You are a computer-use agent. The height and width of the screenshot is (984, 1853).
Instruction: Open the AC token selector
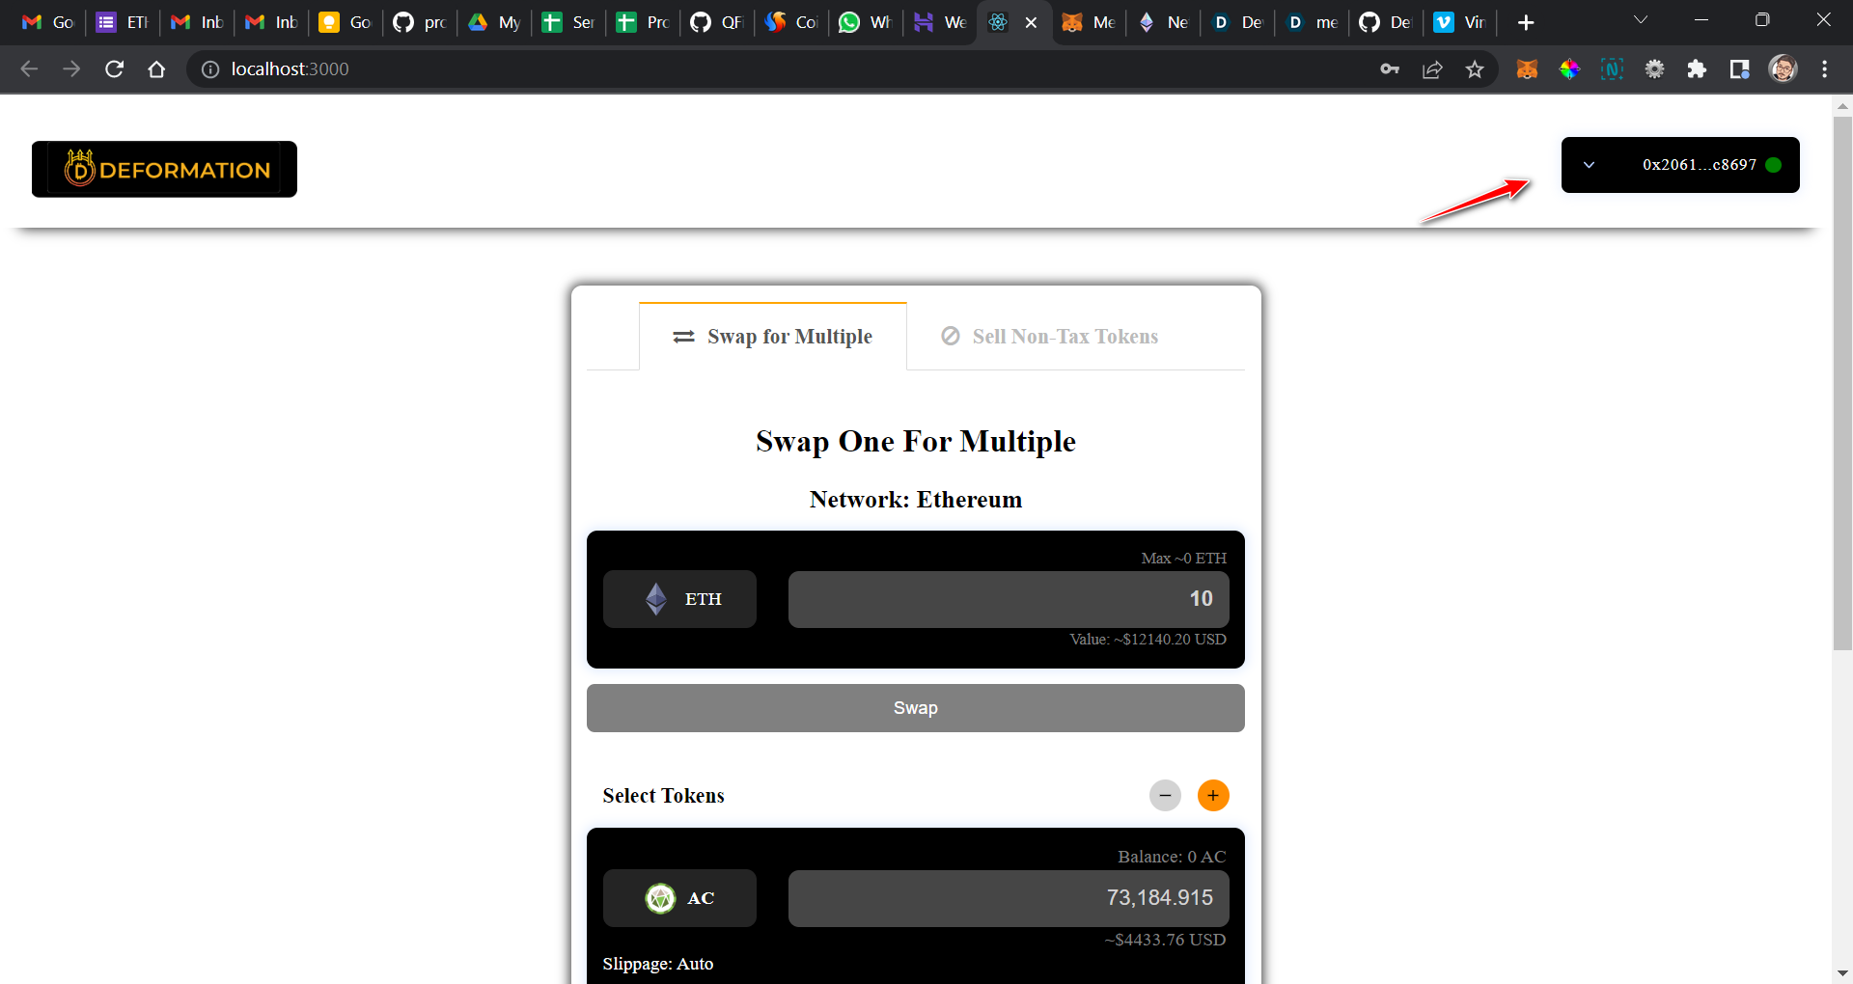(679, 898)
